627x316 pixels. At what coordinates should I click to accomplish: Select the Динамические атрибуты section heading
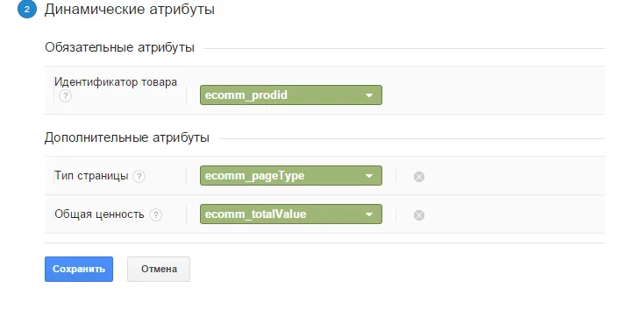coord(130,9)
